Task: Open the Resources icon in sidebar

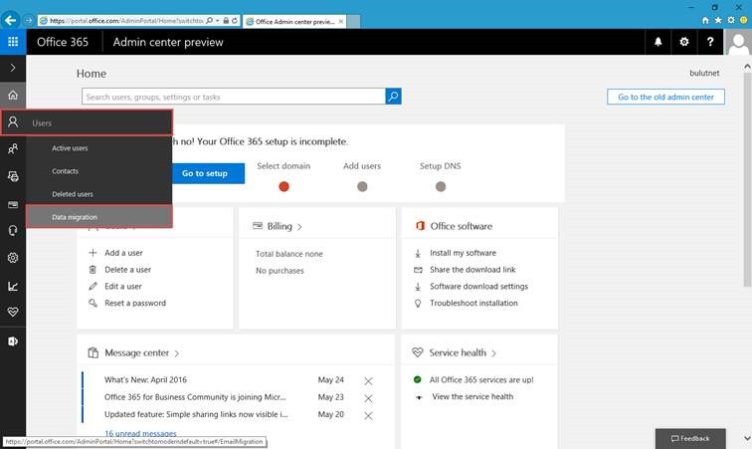Action: [13, 176]
